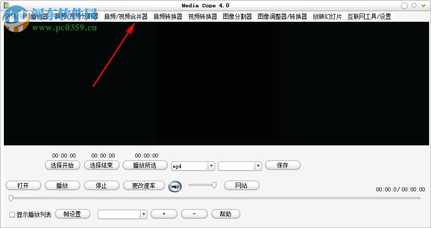The image size is (431, 228).
Task: Mute audio with the speaker icon
Action: pyautogui.click(x=175, y=186)
